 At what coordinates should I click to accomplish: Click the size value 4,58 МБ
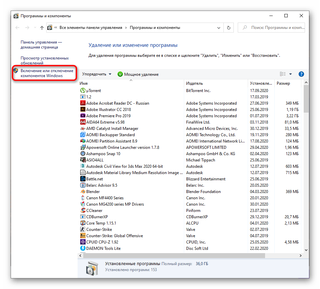tap(291, 242)
